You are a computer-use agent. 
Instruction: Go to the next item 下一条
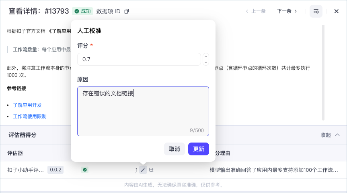[287, 11]
